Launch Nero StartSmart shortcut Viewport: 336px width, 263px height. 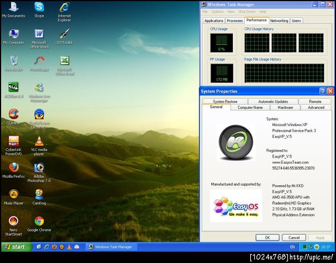13,225
